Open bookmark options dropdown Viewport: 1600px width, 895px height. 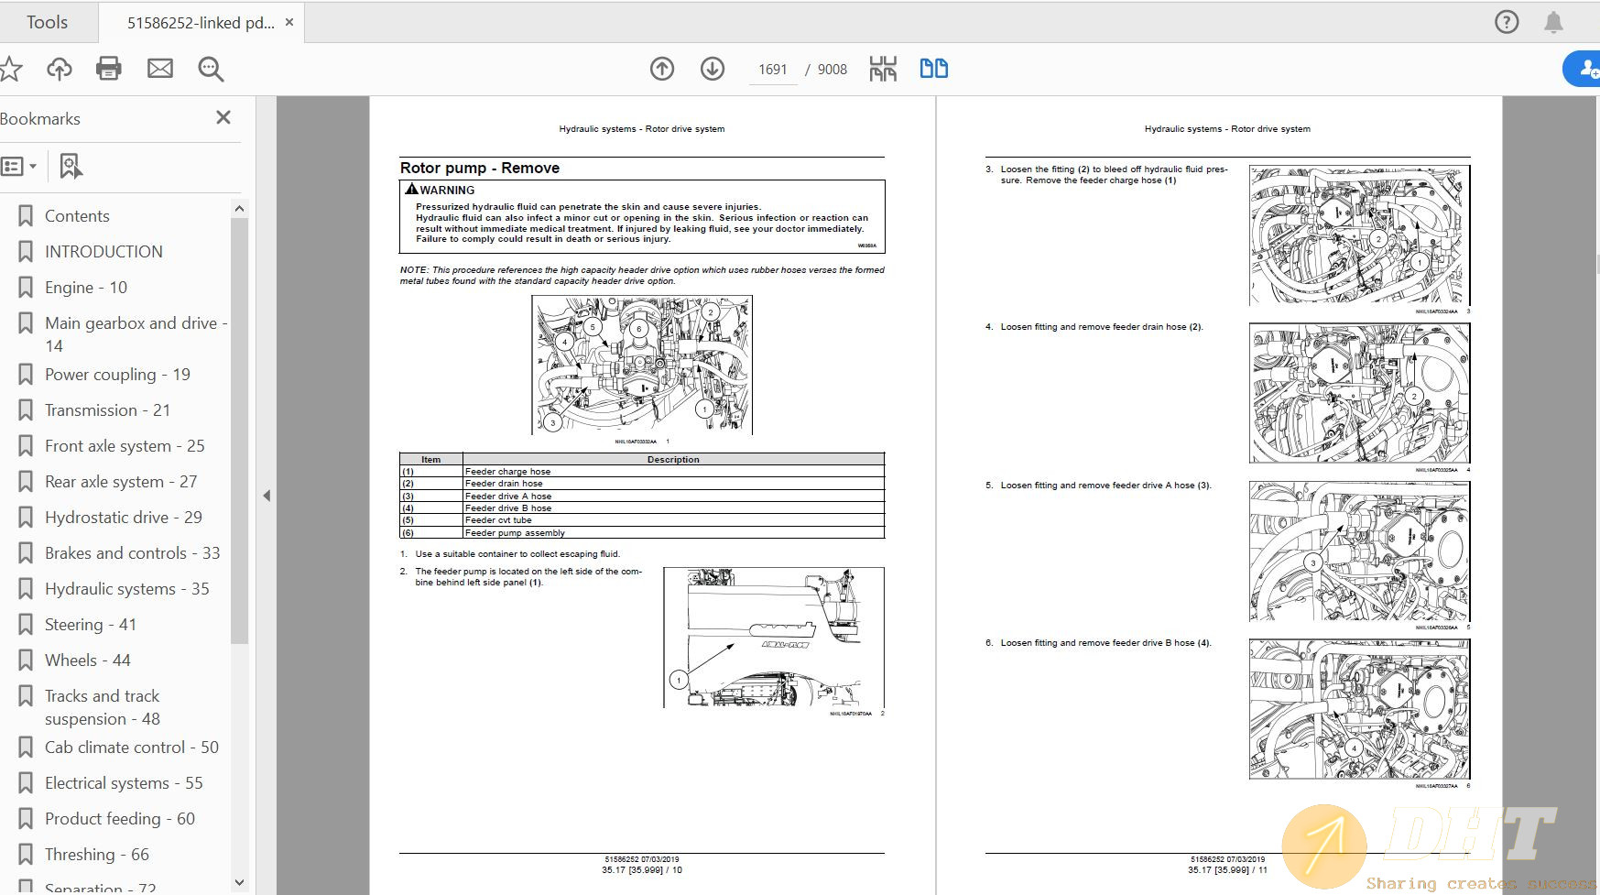pyautogui.click(x=19, y=166)
